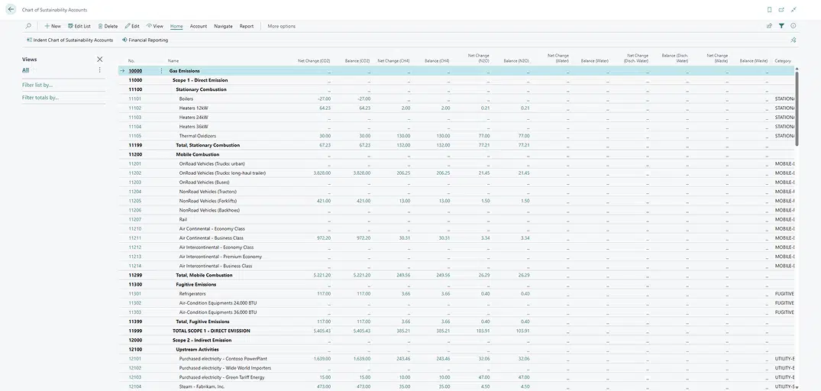Go back using the back arrow
821x391 pixels.
[11, 9]
